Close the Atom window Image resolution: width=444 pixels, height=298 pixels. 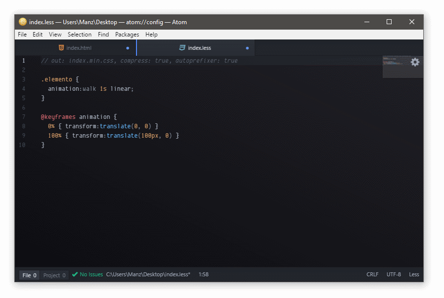[412, 22]
